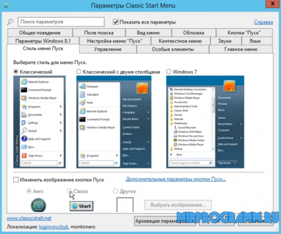The width and height of the screenshot is (281, 234).
Task: Open the Поле поиска tab
Action: [99, 33]
